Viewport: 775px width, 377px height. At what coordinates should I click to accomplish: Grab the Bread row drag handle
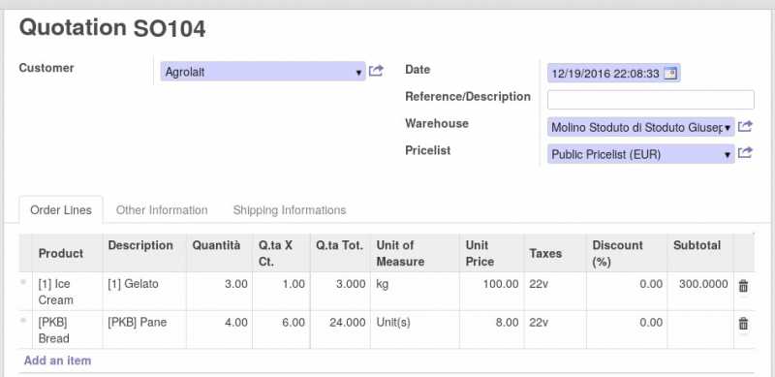pyautogui.click(x=23, y=321)
